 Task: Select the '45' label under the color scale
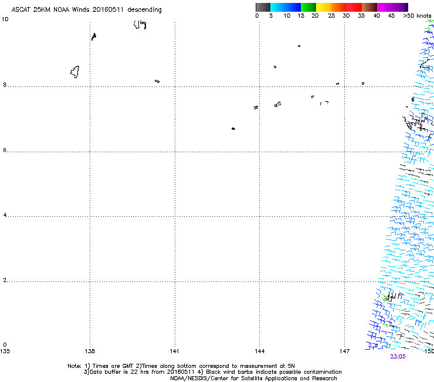coord(391,16)
